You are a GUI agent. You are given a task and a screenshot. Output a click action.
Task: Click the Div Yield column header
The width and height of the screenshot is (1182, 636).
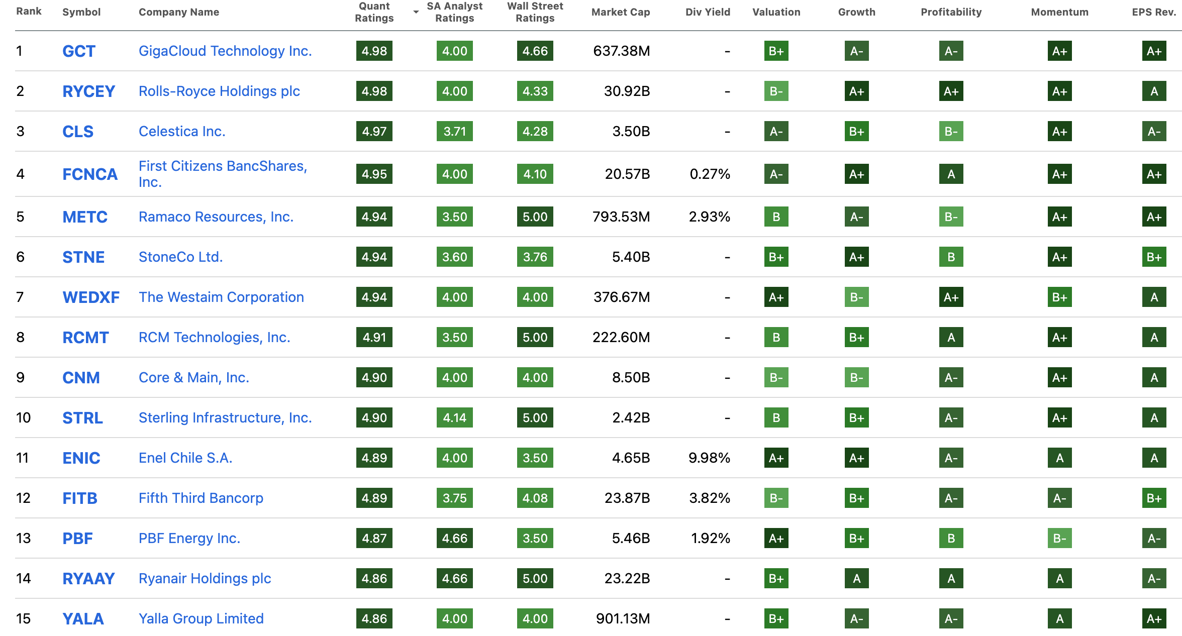[707, 12]
